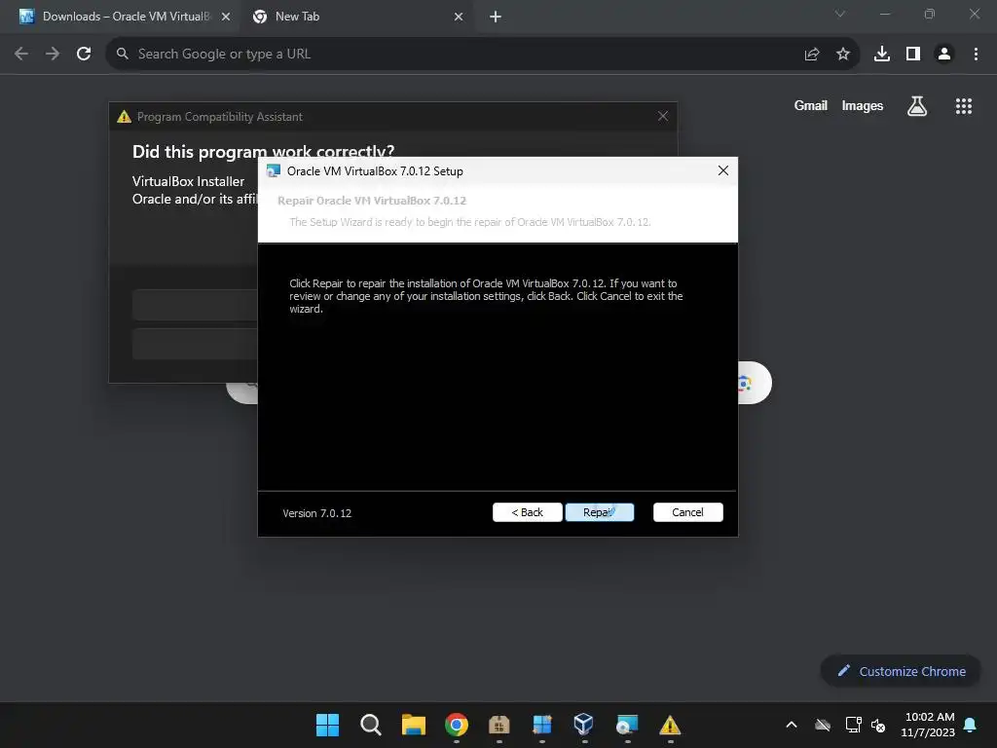This screenshot has width=997, height=748.
Task: Toggle the Chrome side panel icon
Action: (913, 55)
